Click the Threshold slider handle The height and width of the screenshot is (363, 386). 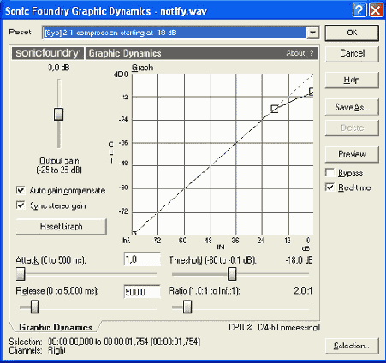pyautogui.click(x=232, y=274)
